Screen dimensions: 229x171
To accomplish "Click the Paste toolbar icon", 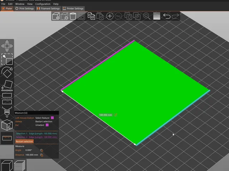I will tap(100, 16).
